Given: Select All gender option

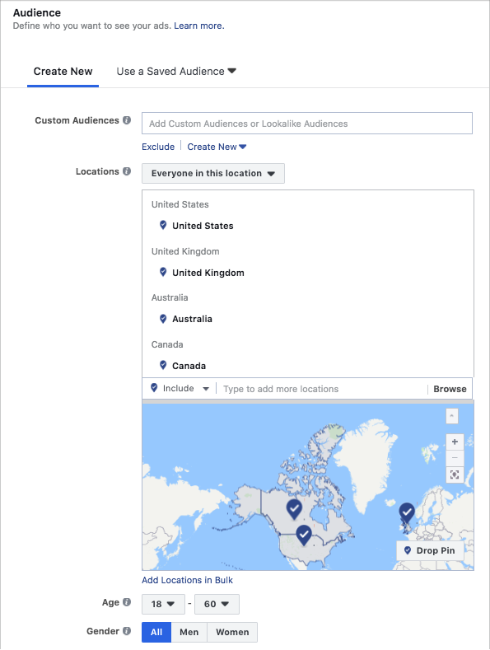Looking at the screenshot, I should (156, 632).
